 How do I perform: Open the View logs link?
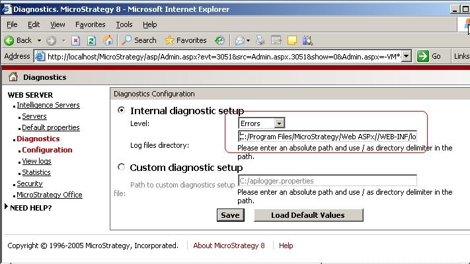[36, 161]
